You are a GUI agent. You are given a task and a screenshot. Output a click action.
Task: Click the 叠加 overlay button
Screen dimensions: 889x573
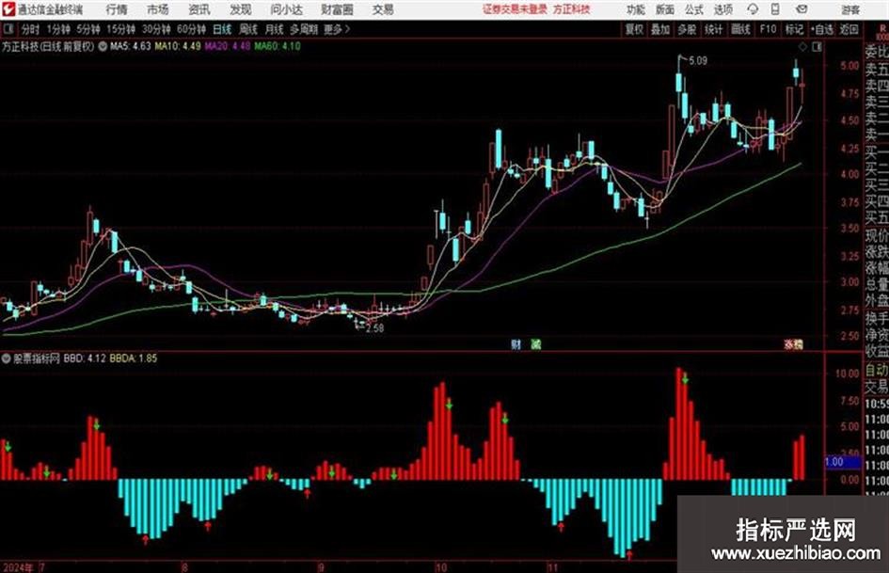(660, 29)
